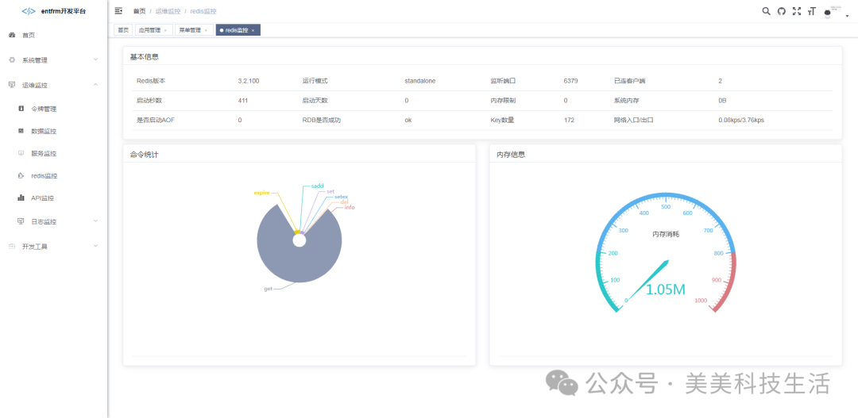
Task: Click the entfrm开发平台 title text
Action: 64,11
